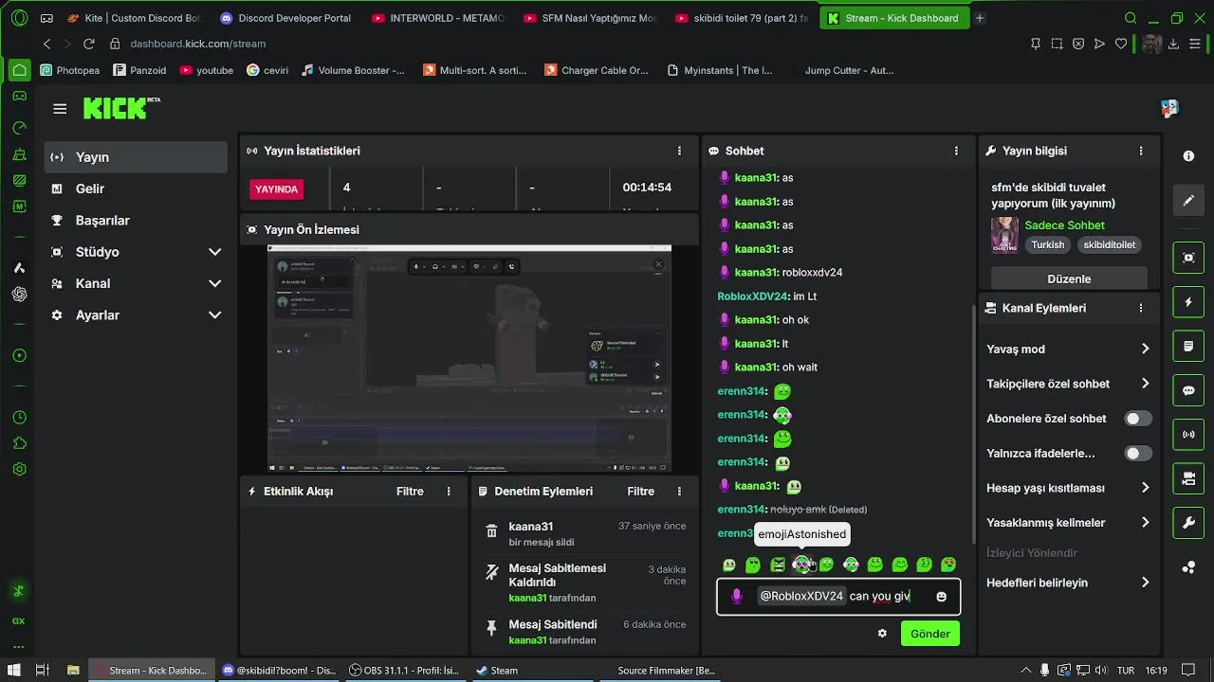The height and width of the screenshot is (682, 1214).
Task: Click the notes icon in the right rail
Action: tap(1188, 347)
